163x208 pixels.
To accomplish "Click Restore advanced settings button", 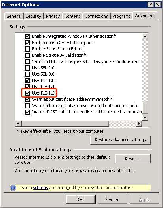I will 120,140.
